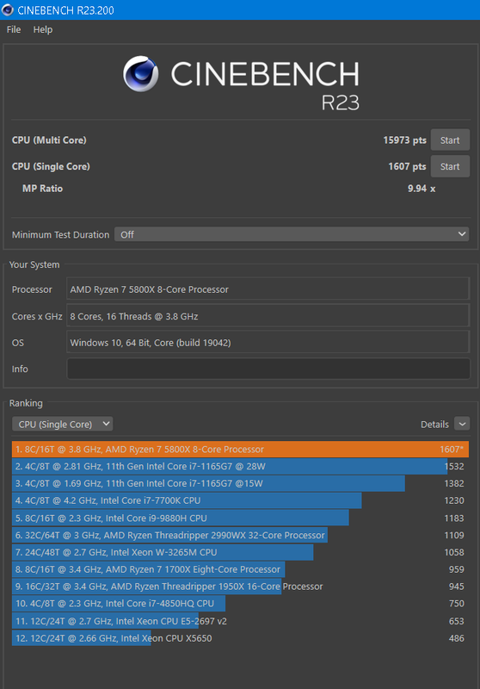Viewport: 480px width, 689px height.
Task: Click the 1532 score in ranking list
Action: 454,467
